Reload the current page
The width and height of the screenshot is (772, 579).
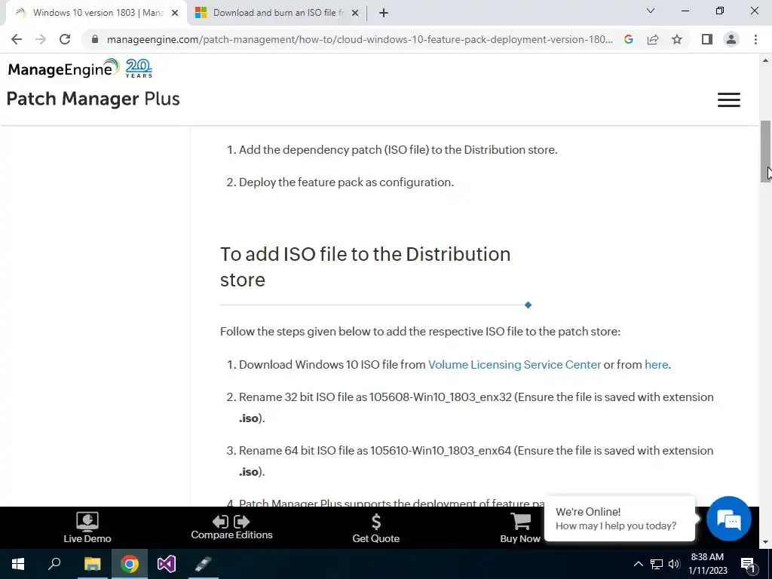[x=65, y=39]
